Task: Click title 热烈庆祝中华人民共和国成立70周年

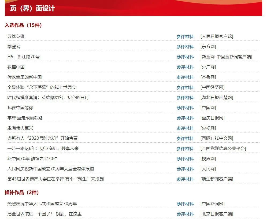Action: pos(42,204)
